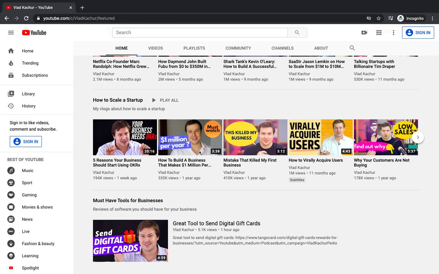The height and width of the screenshot is (274, 439).
Task: Click the YouTube search input field
Action: 200,33
